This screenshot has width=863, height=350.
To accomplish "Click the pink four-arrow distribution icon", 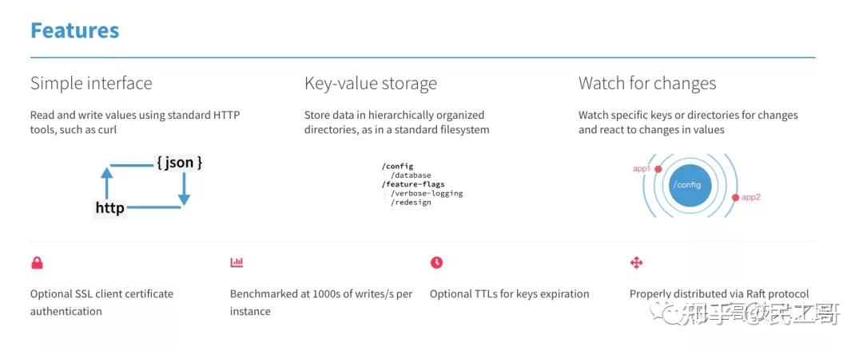I will pos(636,262).
